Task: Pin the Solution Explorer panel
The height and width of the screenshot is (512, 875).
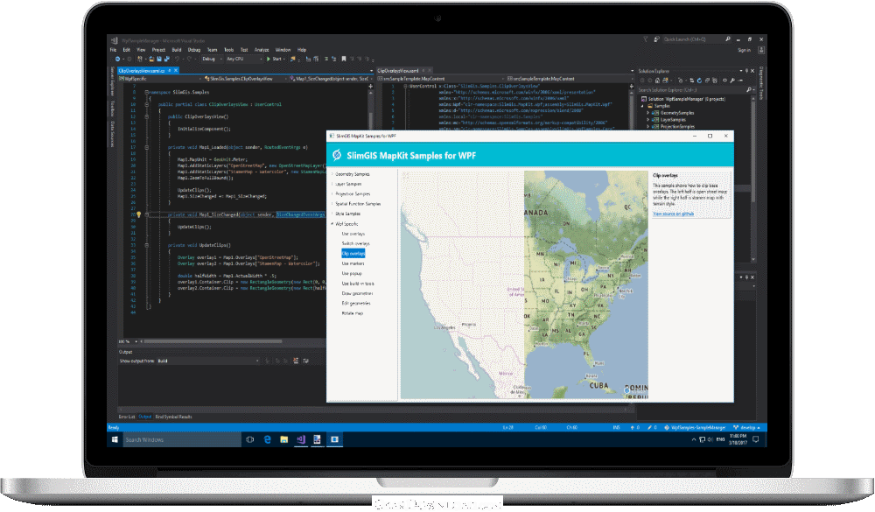Action: (746, 71)
